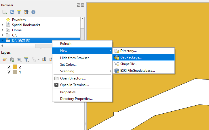Open the Layer Styling brush icon
The height and width of the screenshot is (130, 209).
(x=5, y=59)
